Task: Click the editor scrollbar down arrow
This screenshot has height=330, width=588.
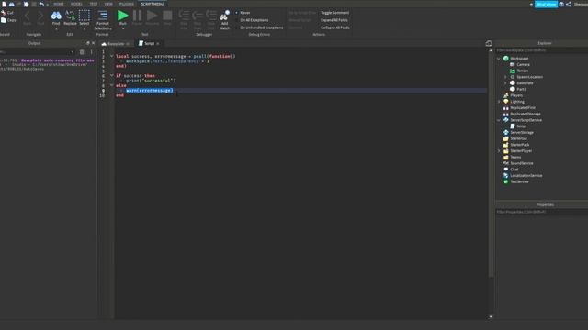Action: [x=491, y=316]
